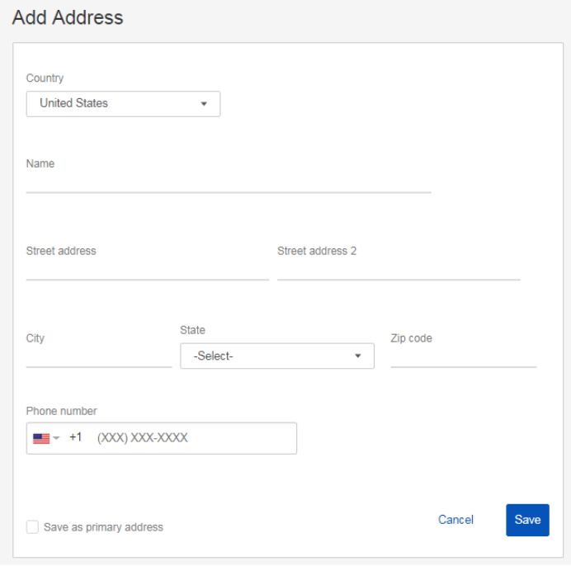Click the arrow on the State dropdown
This screenshot has height=566, width=571.
[x=358, y=356]
